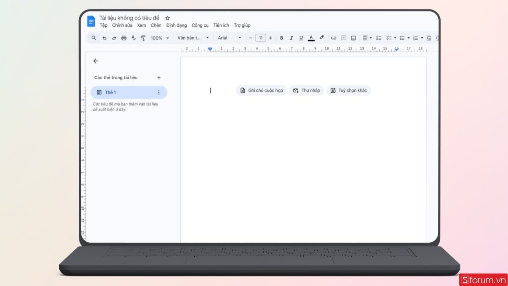Open the Arial font dropdown
The image size is (508, 286).
click(229, 38)
